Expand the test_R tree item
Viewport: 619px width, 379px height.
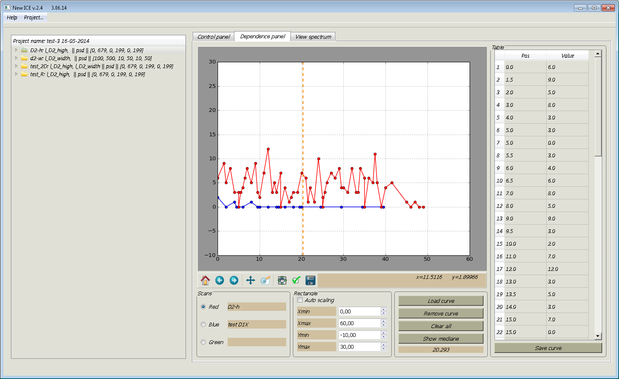click(16, 74)
